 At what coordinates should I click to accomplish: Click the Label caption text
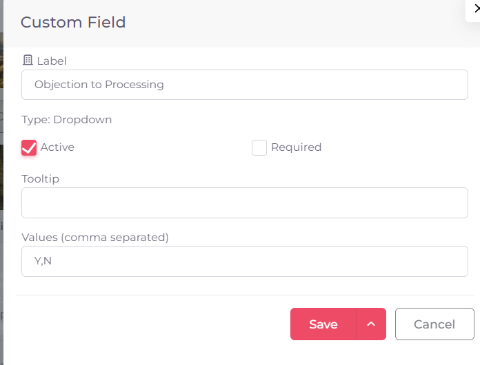click(x=52, y=61)
